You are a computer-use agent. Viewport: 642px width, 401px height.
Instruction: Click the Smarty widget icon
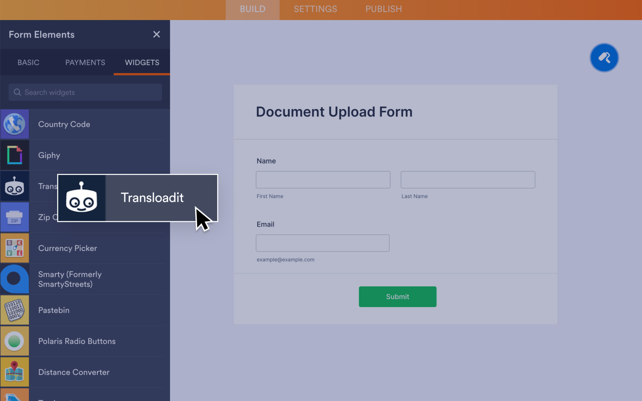tap(15, 279)
